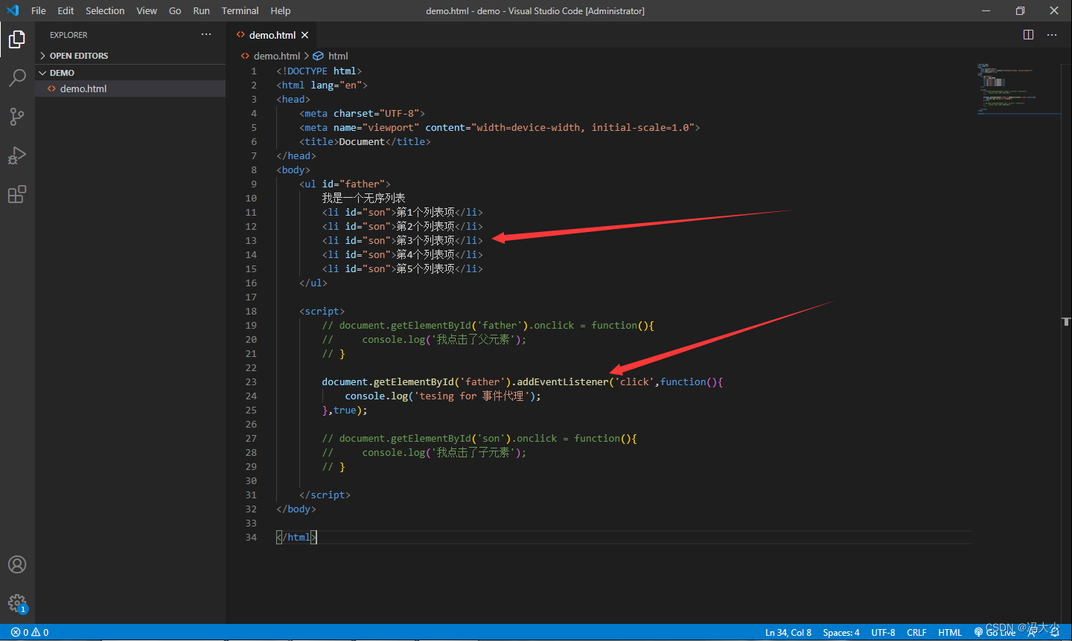Click the opening <script> tag line
The image size is (1072, 641).
322,311
